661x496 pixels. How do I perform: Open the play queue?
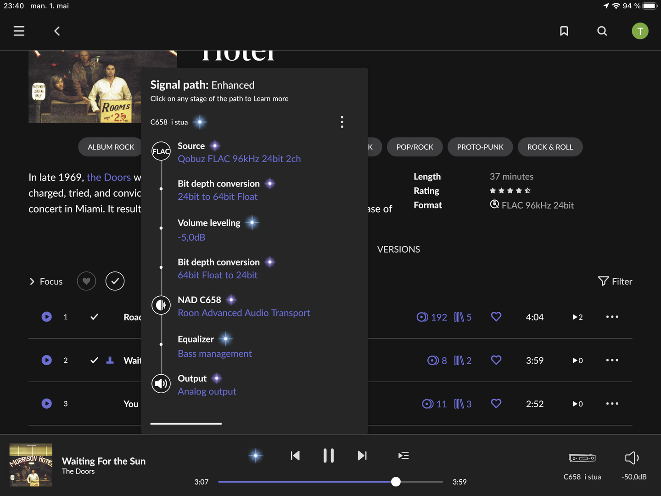click(403, 456)
